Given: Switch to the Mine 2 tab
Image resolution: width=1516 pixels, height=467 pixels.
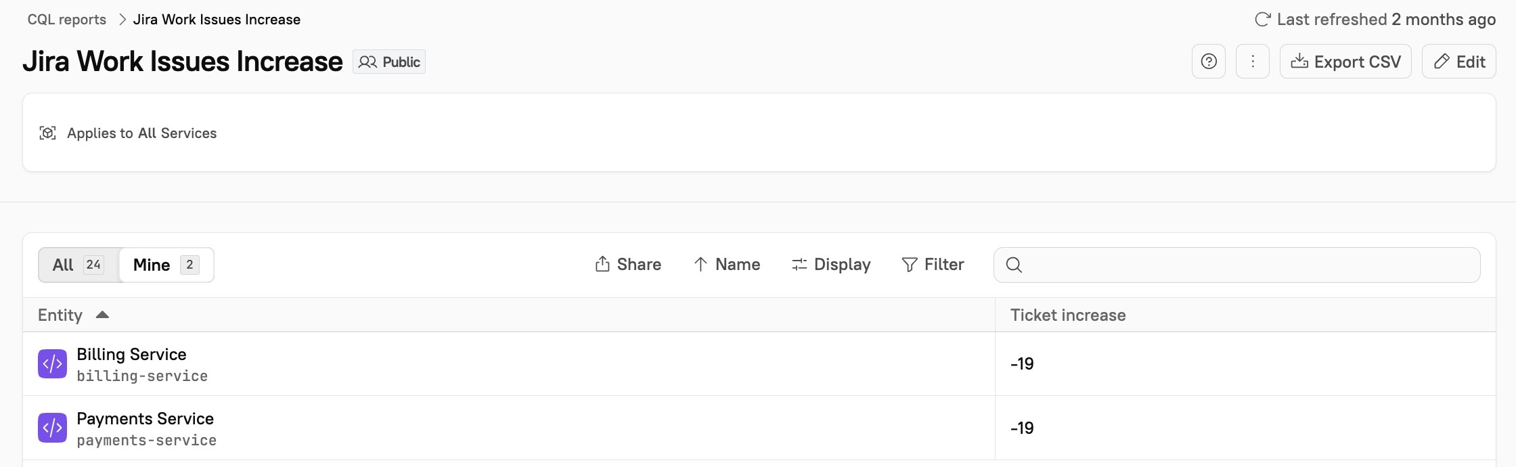Looking at the screenshot, I should coord(166,265).
